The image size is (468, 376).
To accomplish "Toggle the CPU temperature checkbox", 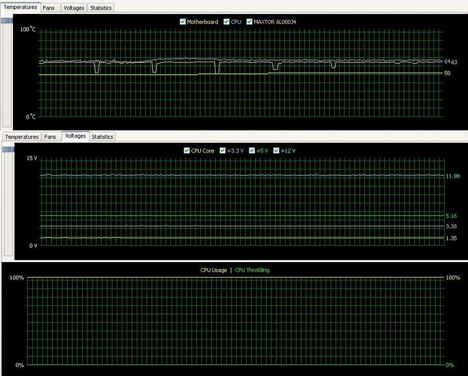I will tap(227, 22).
